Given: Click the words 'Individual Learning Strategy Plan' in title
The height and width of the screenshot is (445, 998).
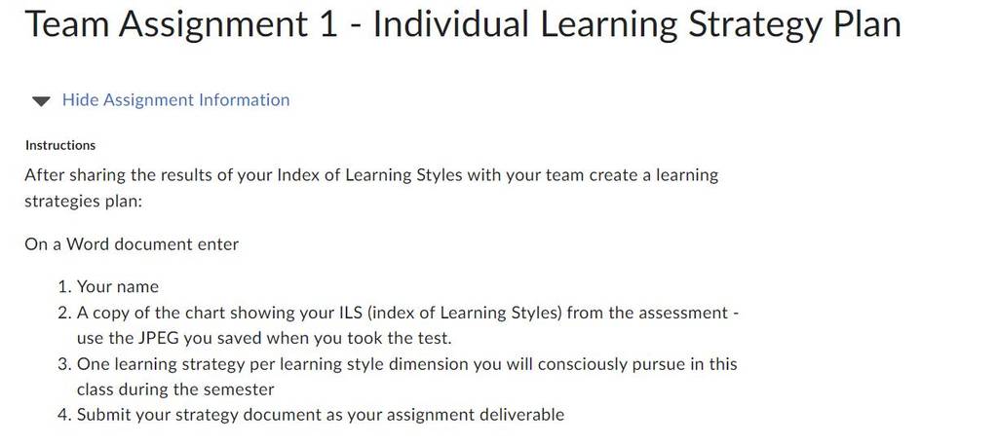Looking at the screenshot, I should [x=637, y=24].
